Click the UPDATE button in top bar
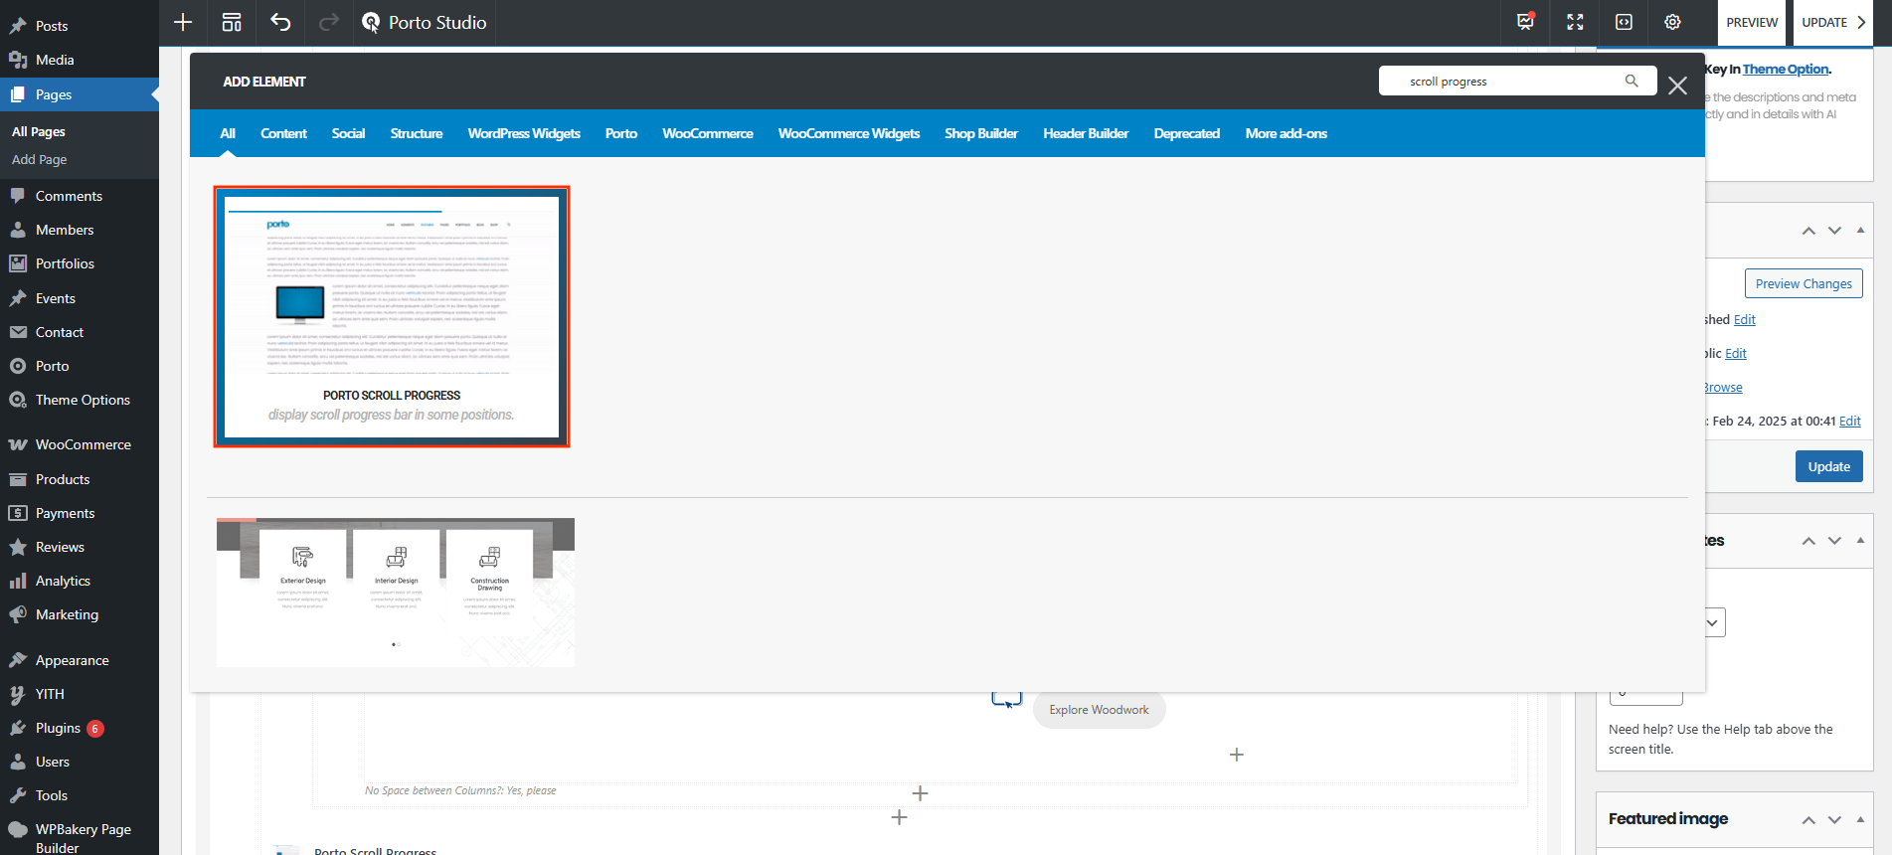This screenshot has width=1892, height=855. [x=1824, y=22]
